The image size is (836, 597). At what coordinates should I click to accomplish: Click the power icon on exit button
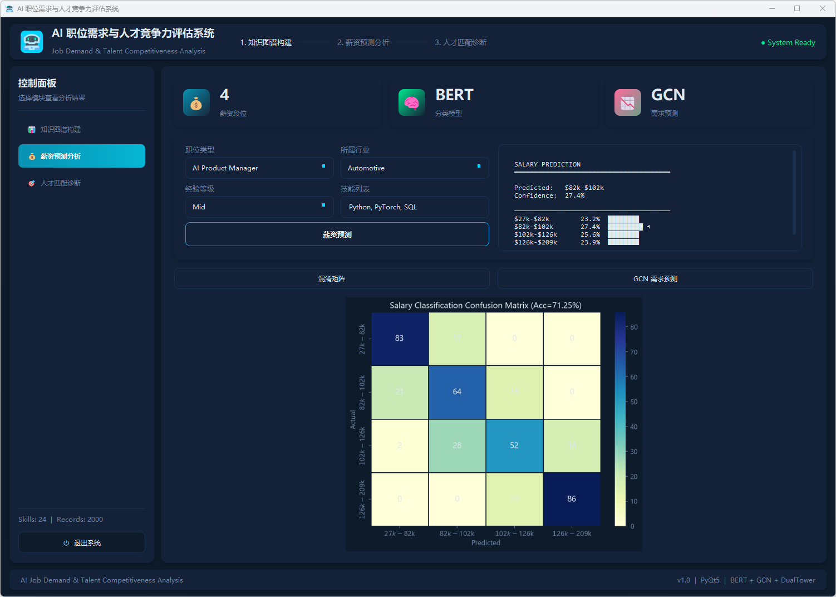click(x=66, y=543)
